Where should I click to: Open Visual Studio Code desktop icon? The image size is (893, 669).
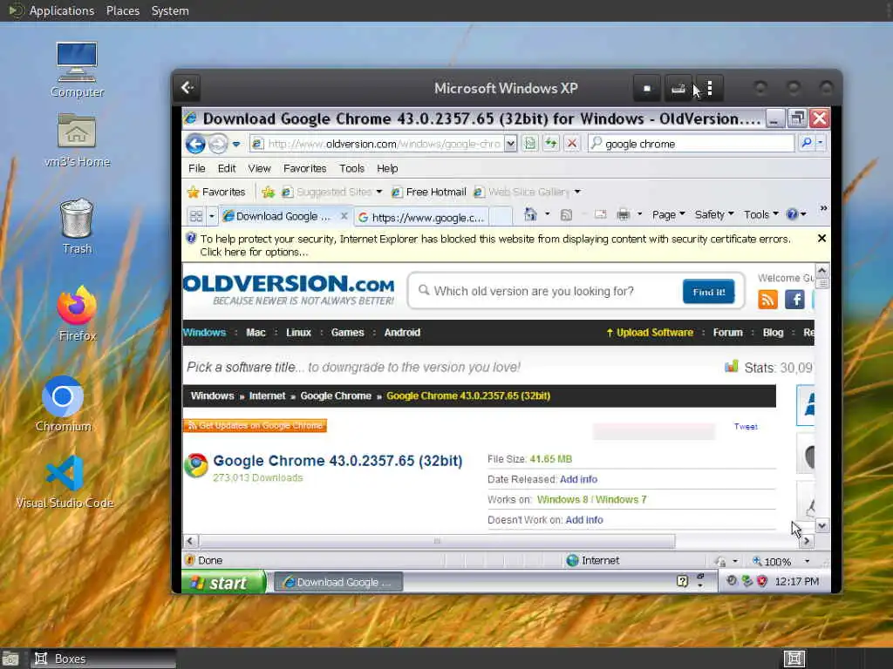pyautogui.click(x=65, y=481)
